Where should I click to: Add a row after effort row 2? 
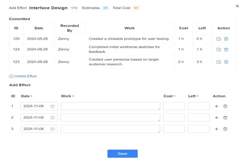(216, 118)
